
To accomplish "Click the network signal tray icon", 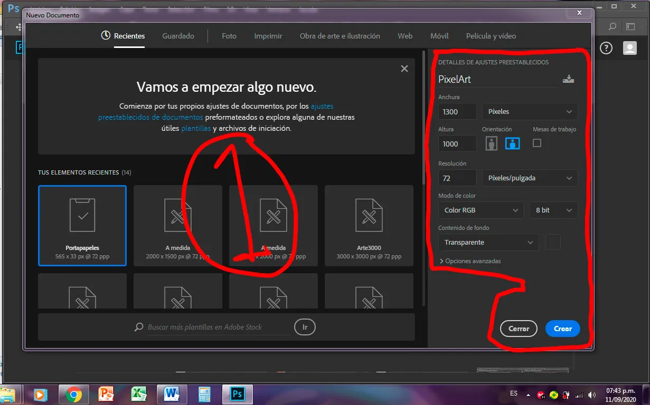I will [x=579, y=394].
